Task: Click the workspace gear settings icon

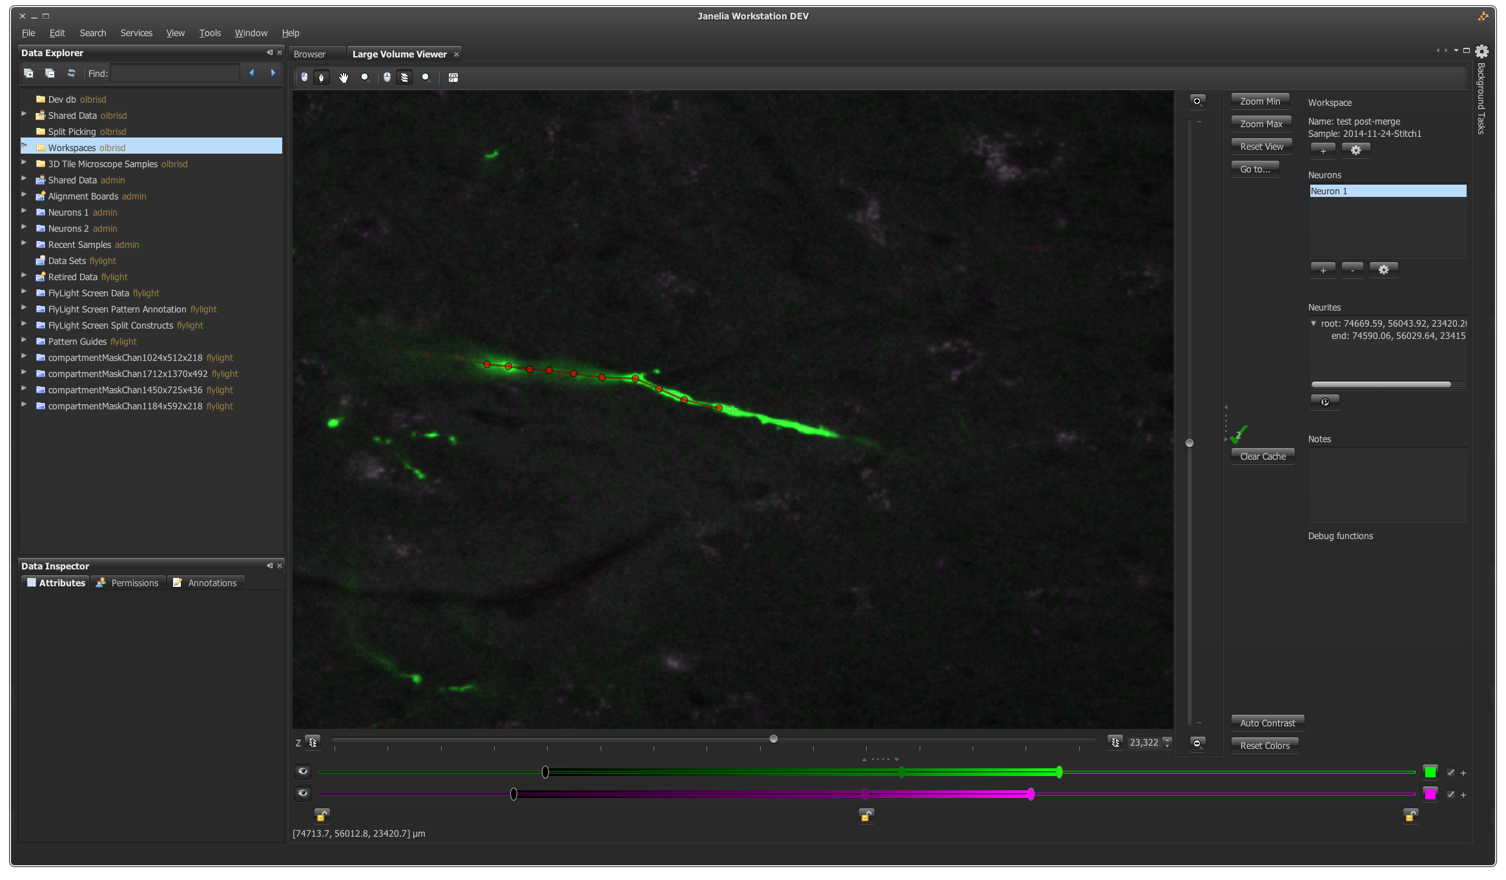Action: click(1356, 150)
